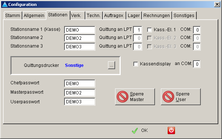Click the COM field for Kass.-El. 1
The width and height of the screenshot is (222, 139).
pos(197,30)
